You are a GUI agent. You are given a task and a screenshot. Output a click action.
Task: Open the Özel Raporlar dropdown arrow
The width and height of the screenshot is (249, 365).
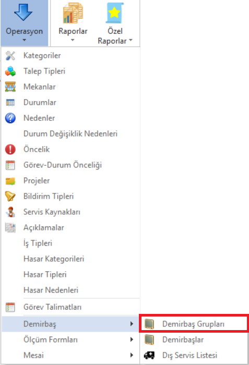point(131,40)
